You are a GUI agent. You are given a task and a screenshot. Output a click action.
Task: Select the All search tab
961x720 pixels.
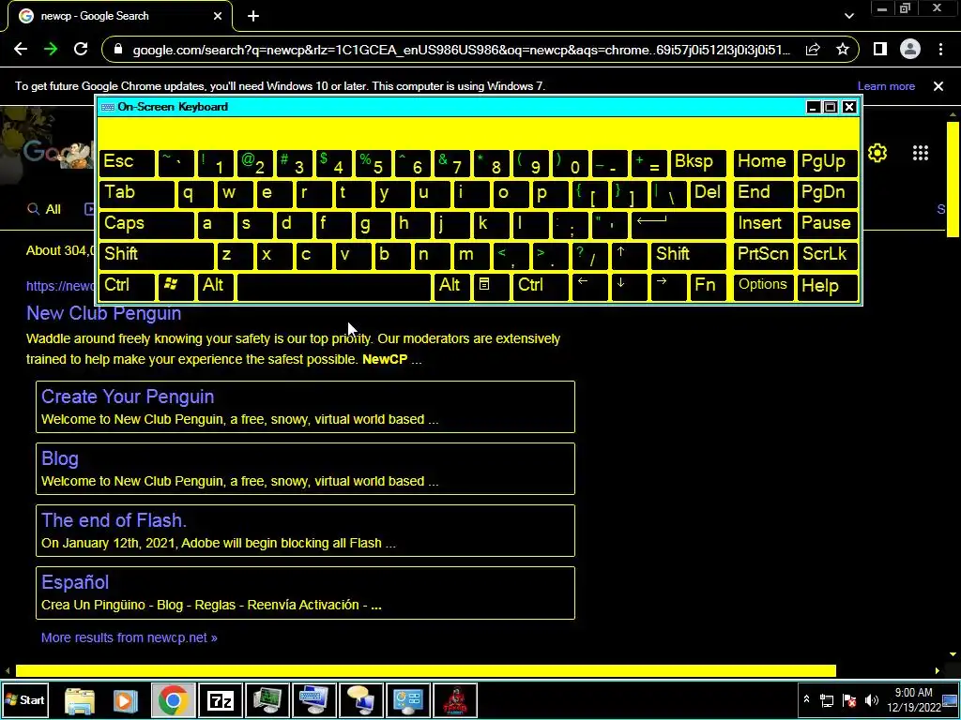[44, 209]
